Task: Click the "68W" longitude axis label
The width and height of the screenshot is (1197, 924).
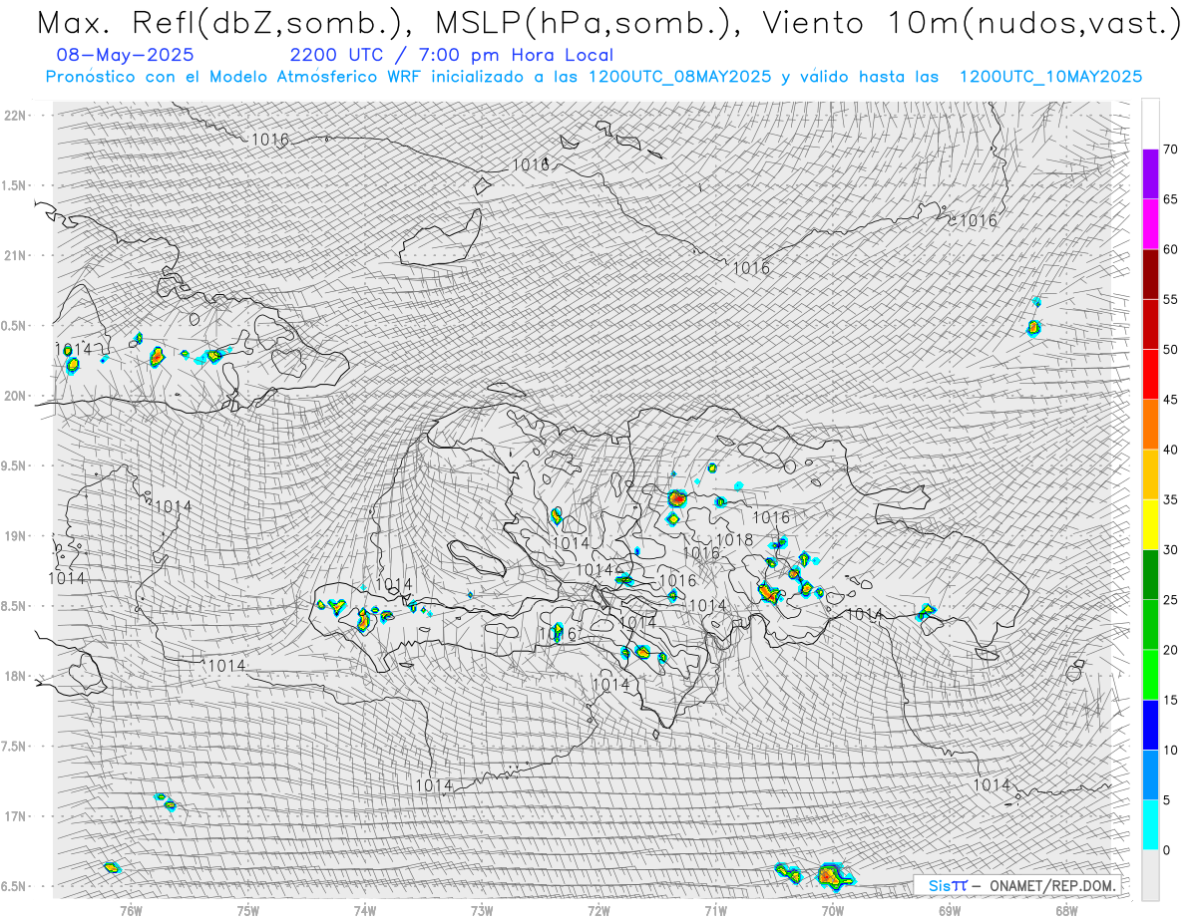Action: [x=1066, y=911]
